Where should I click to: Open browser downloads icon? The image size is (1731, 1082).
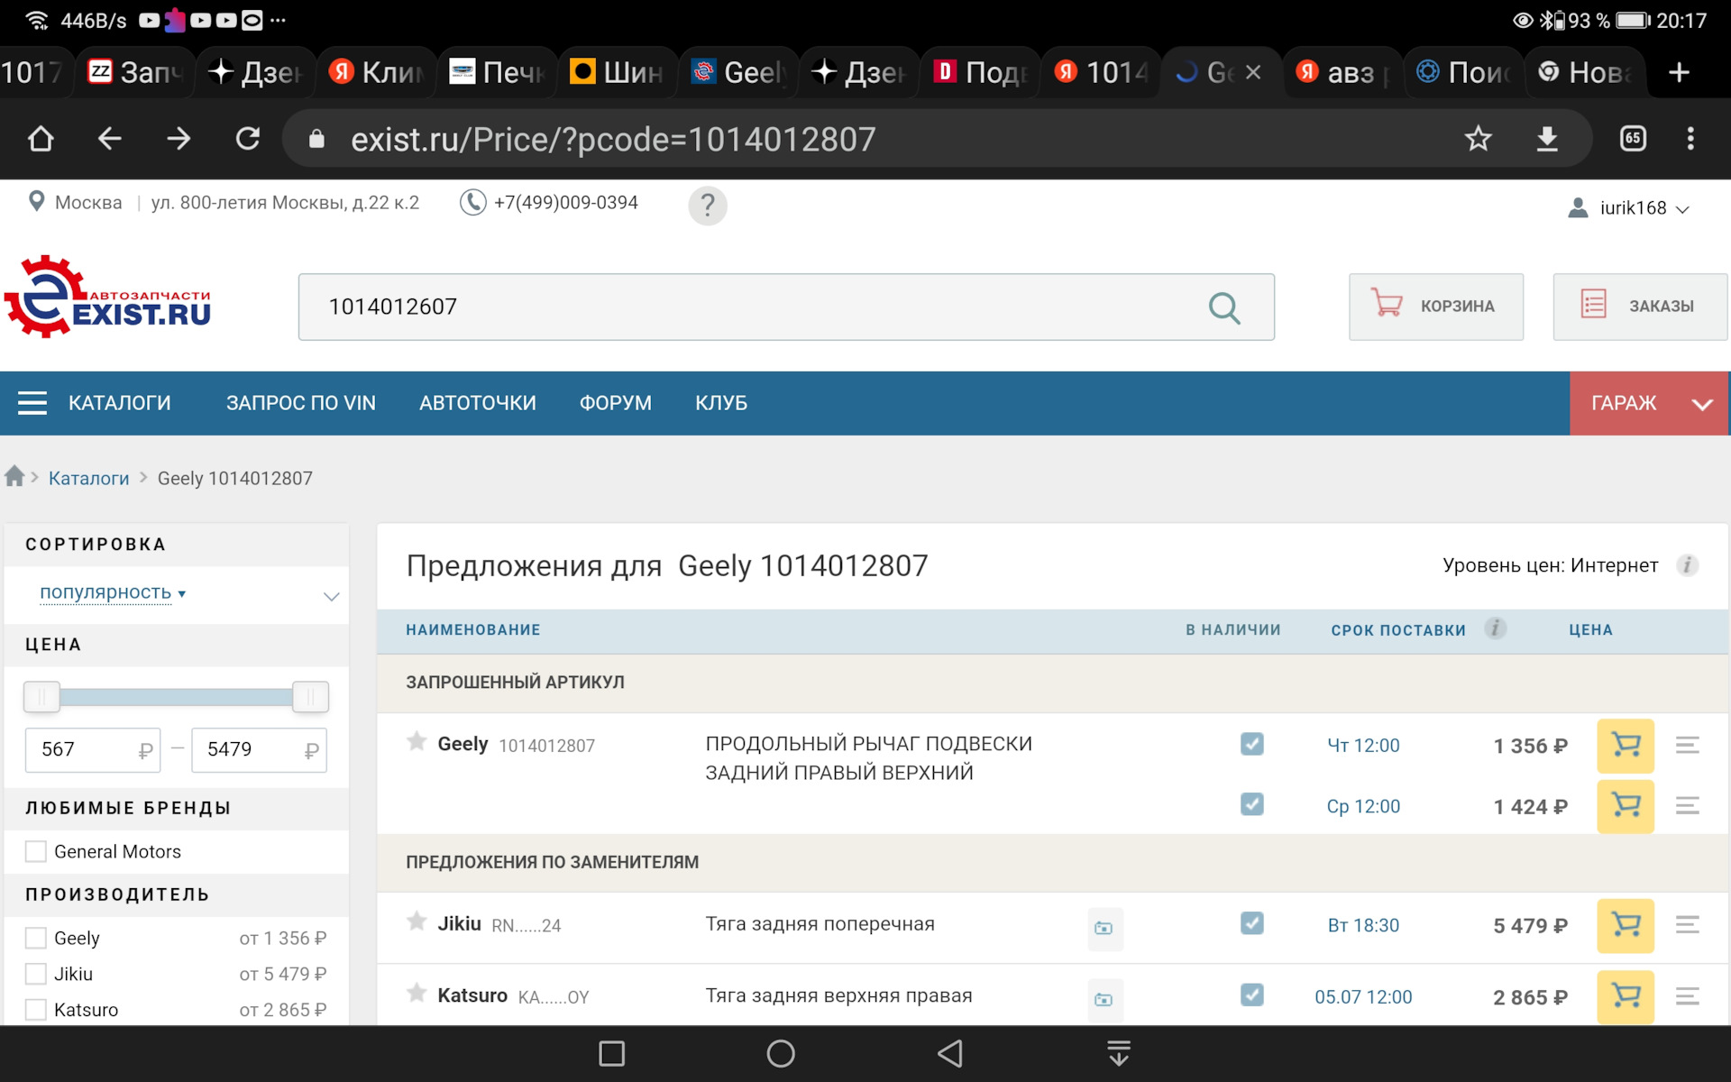click(x=1547, y=139)
